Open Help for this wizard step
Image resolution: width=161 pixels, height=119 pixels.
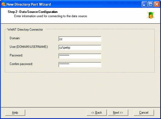[15, 113]
